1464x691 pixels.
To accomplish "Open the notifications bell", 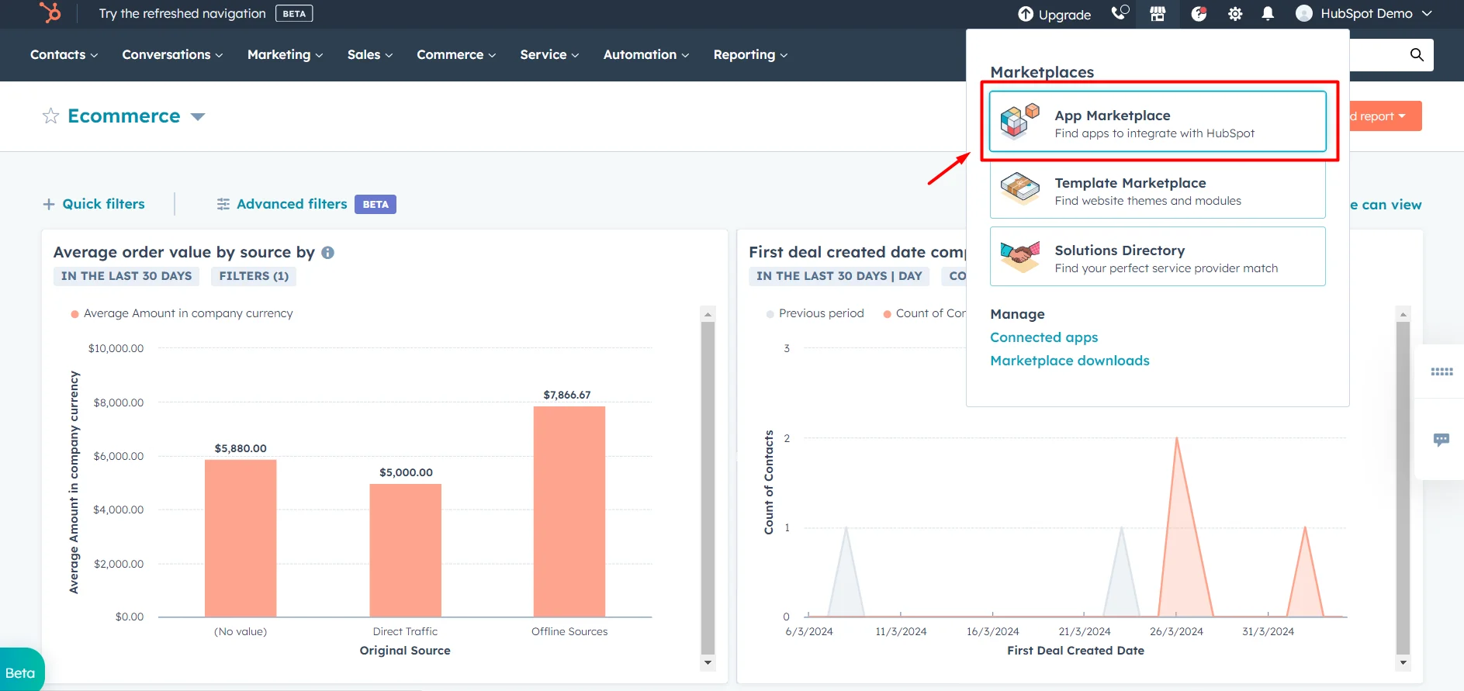I will [1268, 14].
